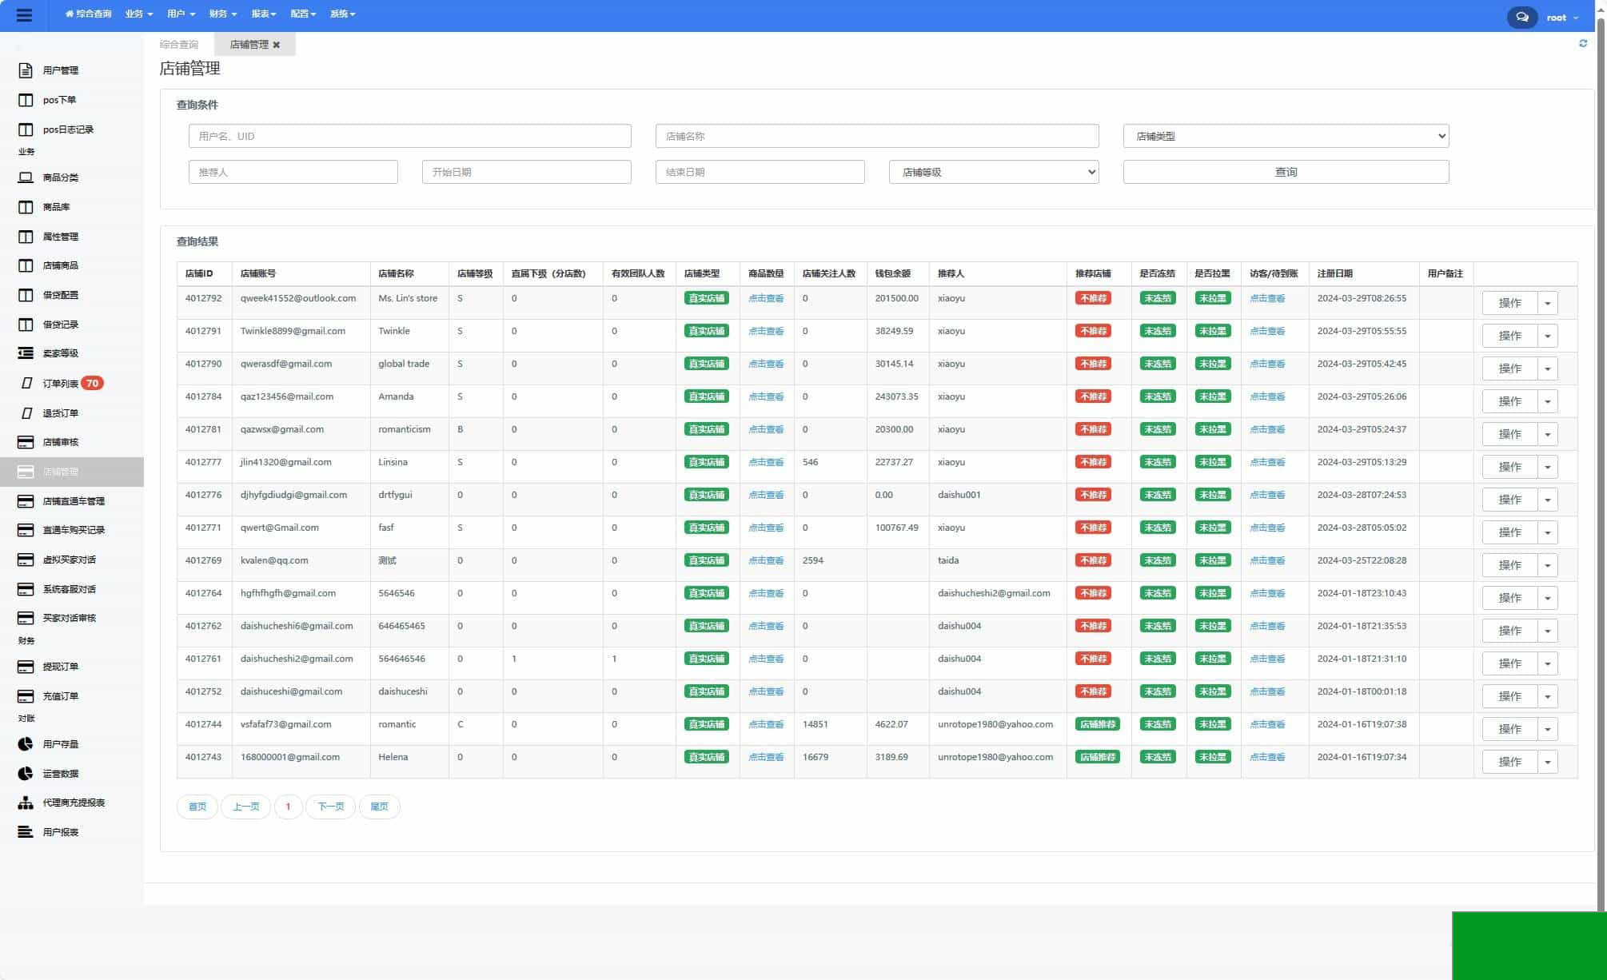Screen dimensions: 1607x980
Task: Toggle the hamburger sidebar menu icon
Action: pos(24,15)
